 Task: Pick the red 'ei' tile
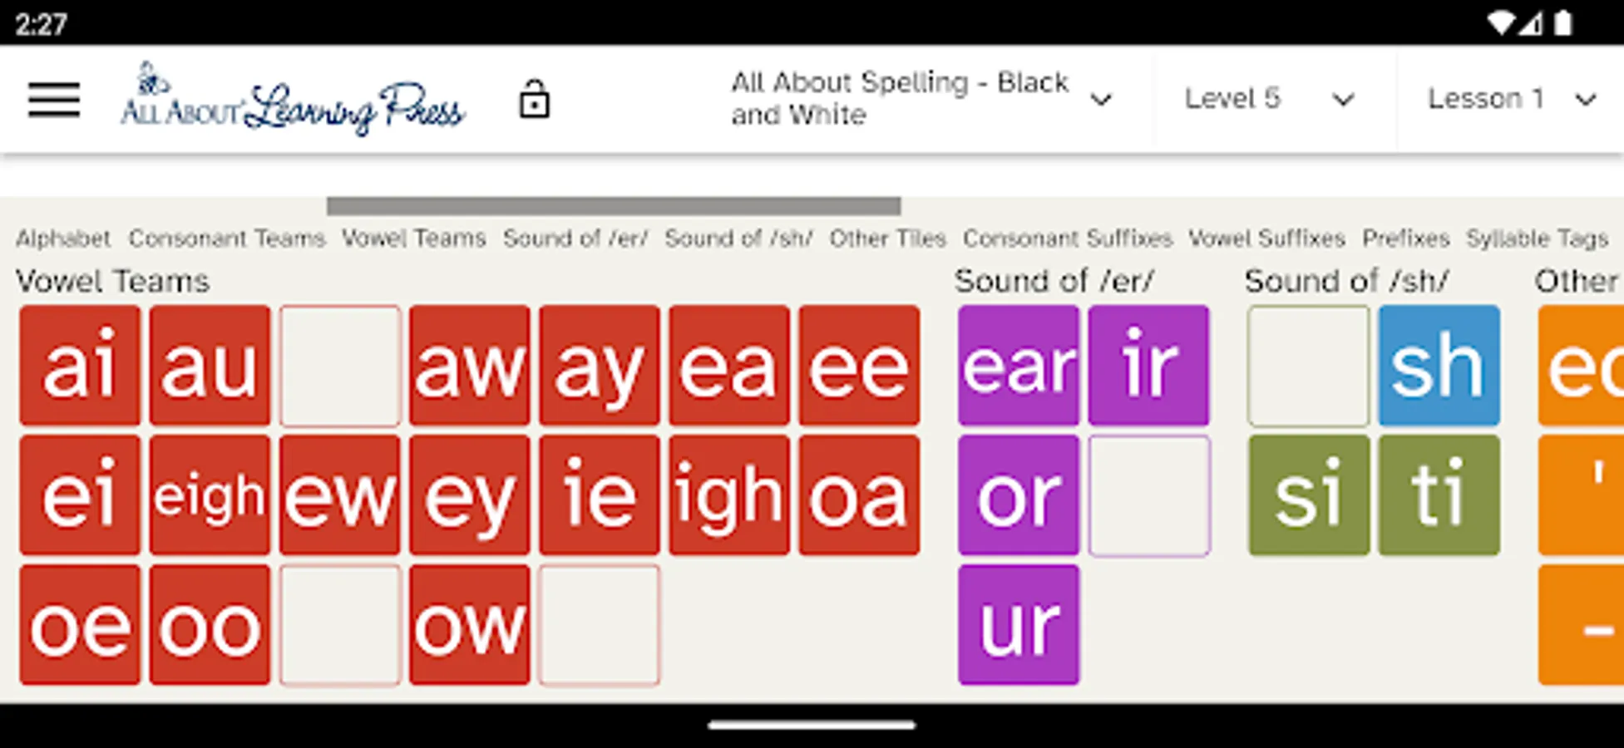(x=80, y=495)
